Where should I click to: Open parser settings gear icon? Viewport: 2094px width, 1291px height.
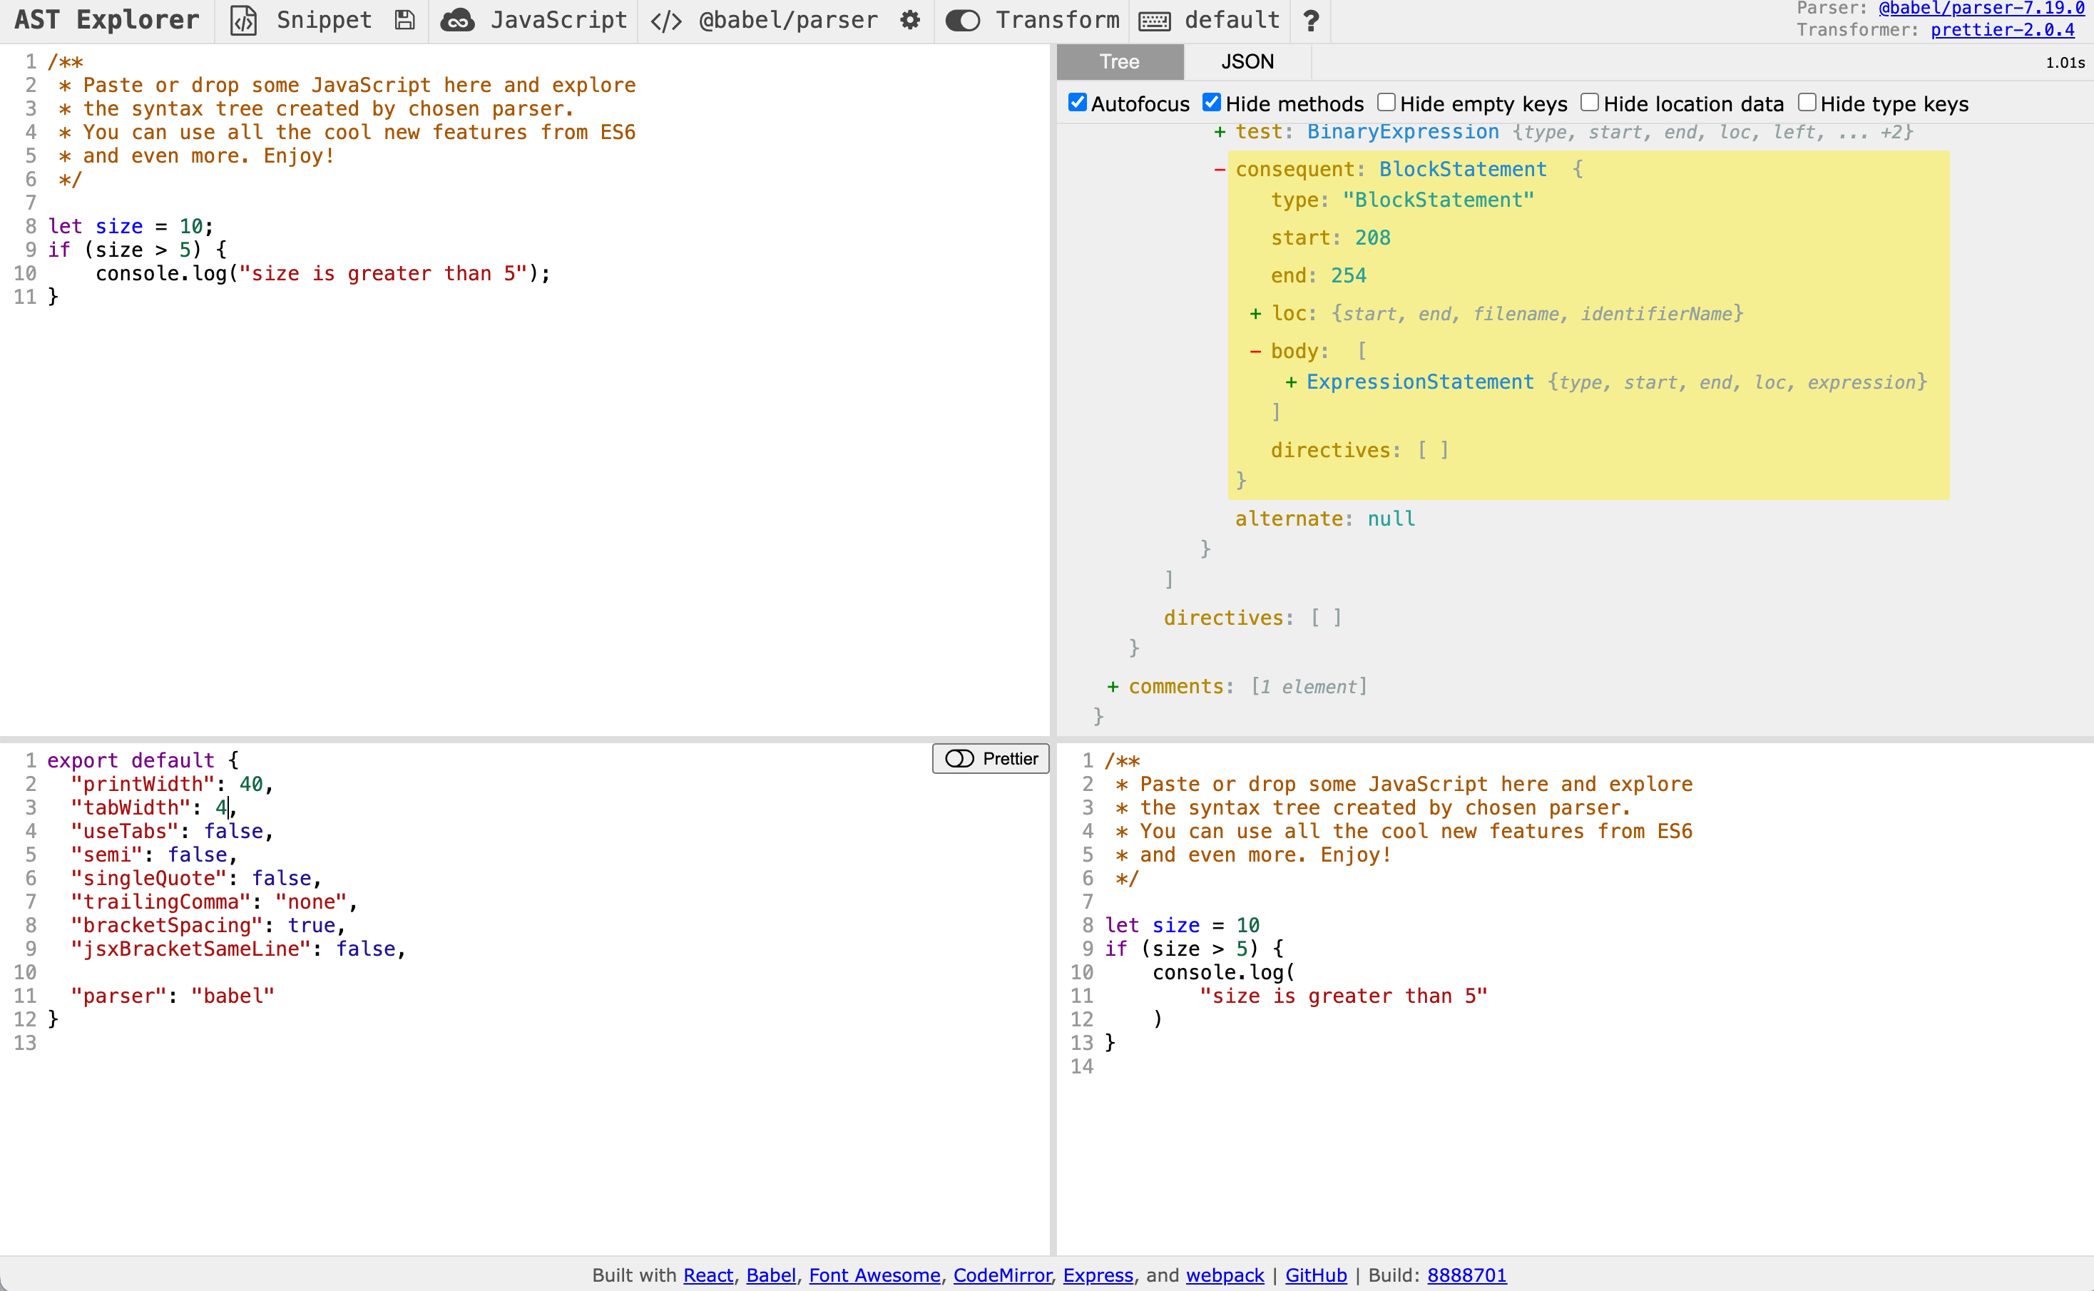(x=910, y=21)
